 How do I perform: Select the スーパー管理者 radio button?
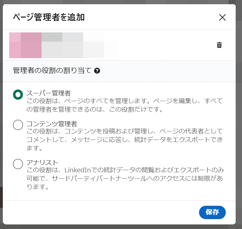18,94
